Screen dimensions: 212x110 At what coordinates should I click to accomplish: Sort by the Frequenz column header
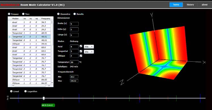pos(46,18)
